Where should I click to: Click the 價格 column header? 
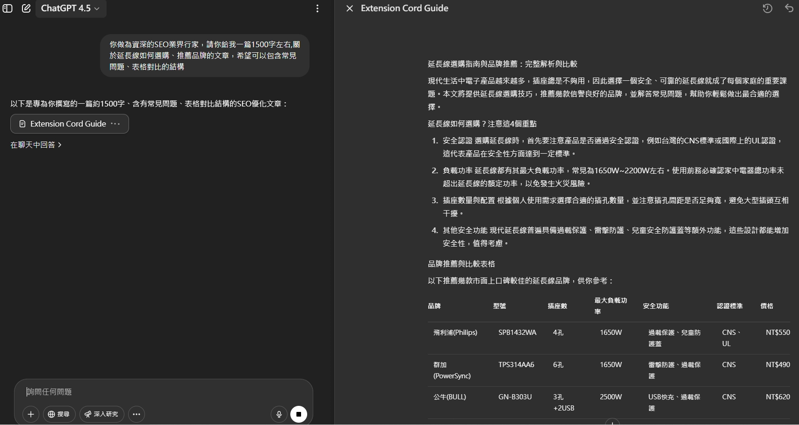(x=767, y=306)
